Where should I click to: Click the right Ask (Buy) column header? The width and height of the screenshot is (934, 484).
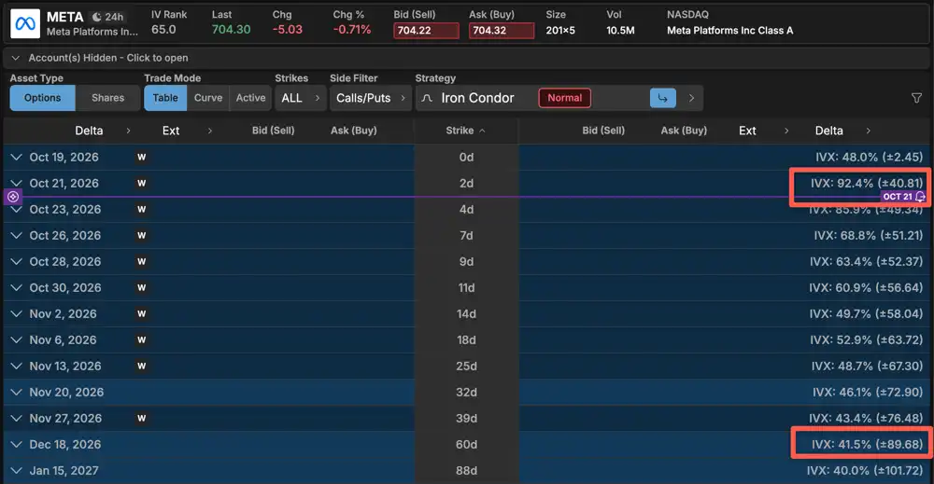[x=684, y=131]
